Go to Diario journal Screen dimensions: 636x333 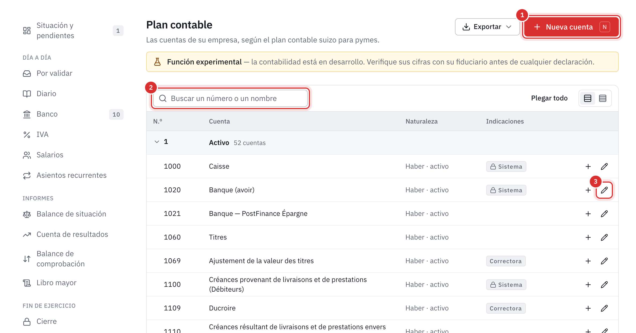(73, 94)
